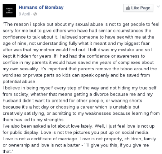
Task: Open the 9 April post timestamp
Action: [x=24, y=14]
